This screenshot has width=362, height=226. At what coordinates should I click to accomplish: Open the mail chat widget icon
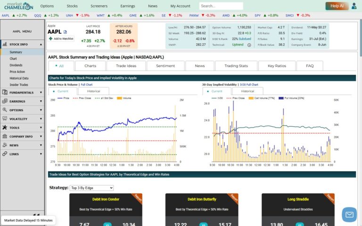click(x=349, y=215)
